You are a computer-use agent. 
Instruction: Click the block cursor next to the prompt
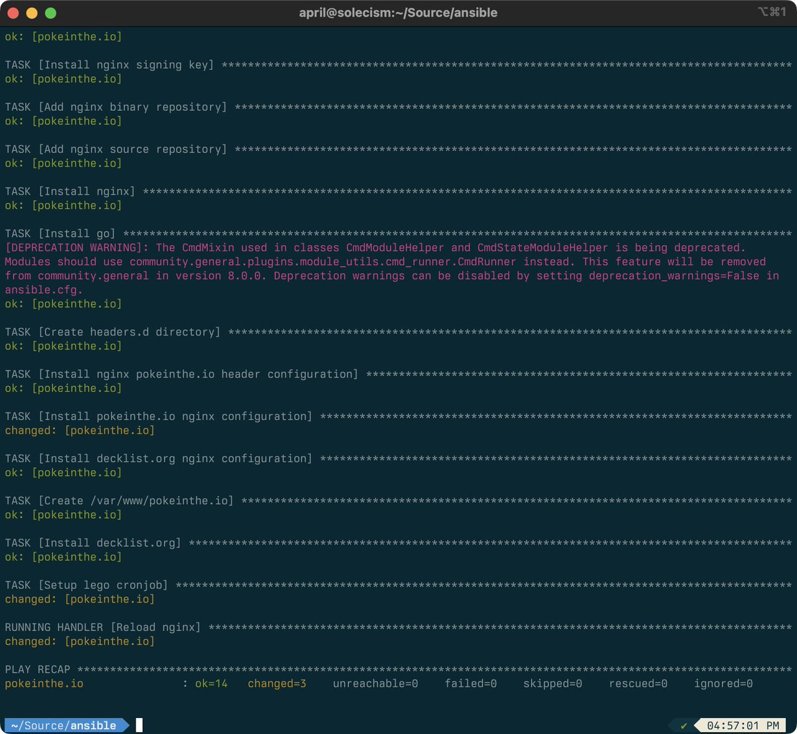(x=138, y=725)
